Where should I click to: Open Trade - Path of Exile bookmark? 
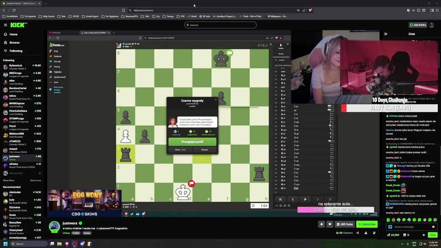[x=250, y=16]
